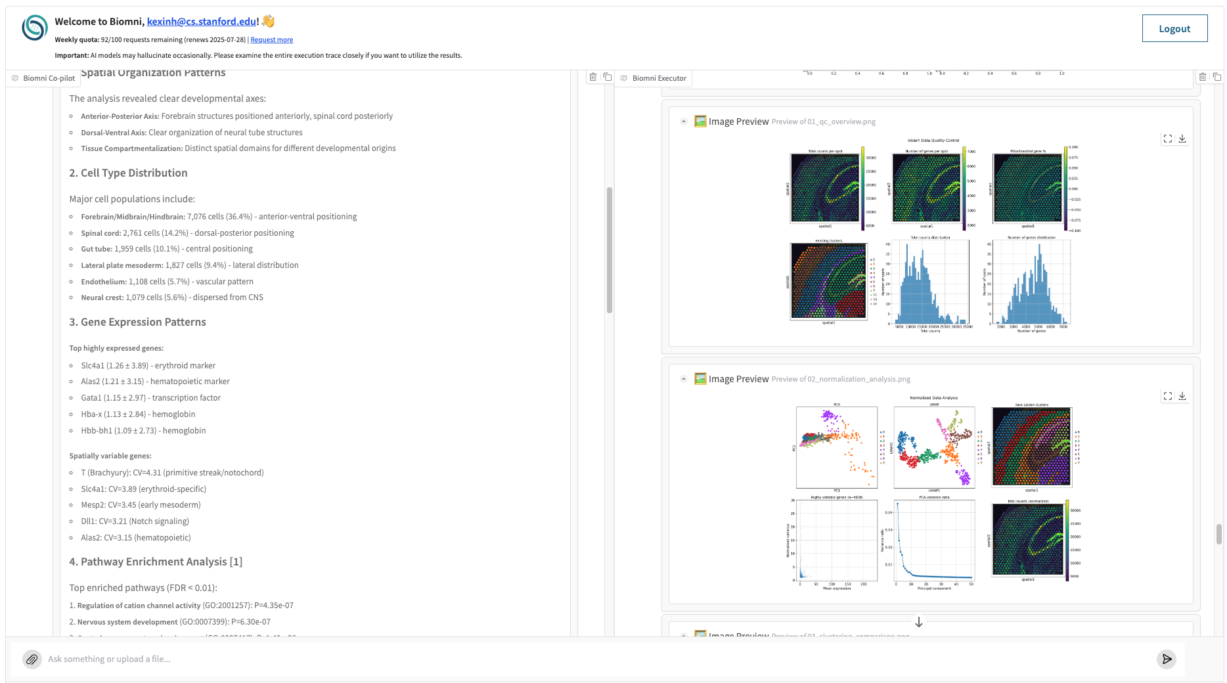This screenshot has width=1227, height=683.
Task: Click the send message arrow icon
Action: click(1167, 659)
